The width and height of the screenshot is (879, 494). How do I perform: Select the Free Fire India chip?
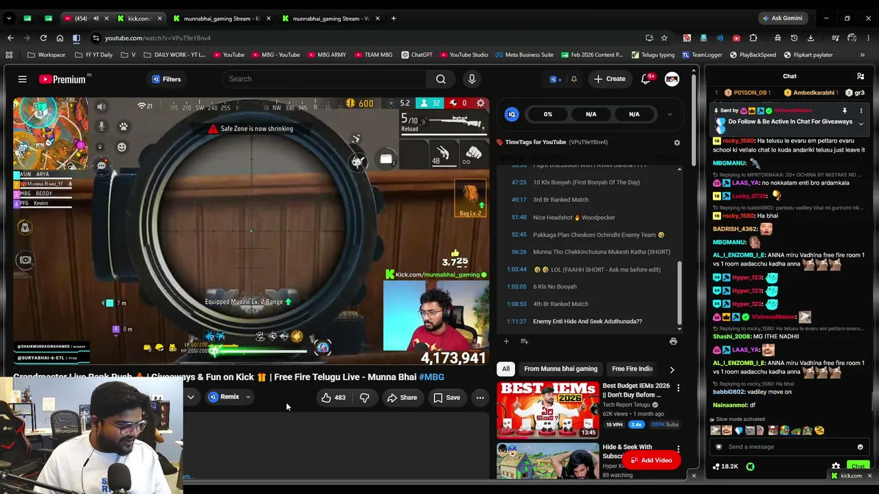tap(632, 369)
